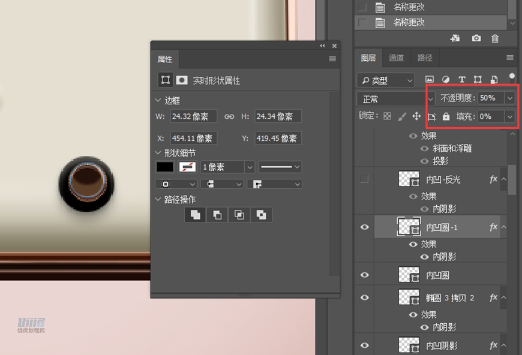Screen dimensions: 522x355
Task: Open the 不透明度 opacity dropdown
Action: [x=510, y=98]
